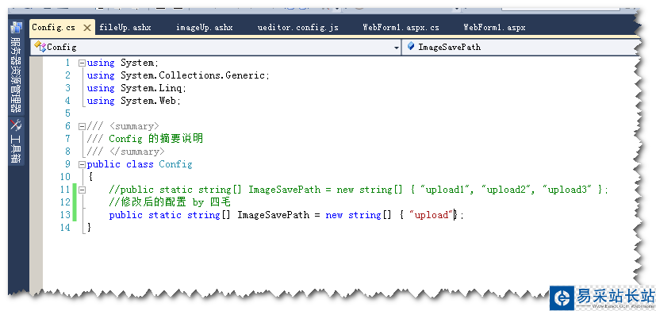
Task: Collapse the using directives block at line 1
Action: 82,63
